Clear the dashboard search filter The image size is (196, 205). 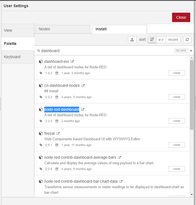[191, 51]
